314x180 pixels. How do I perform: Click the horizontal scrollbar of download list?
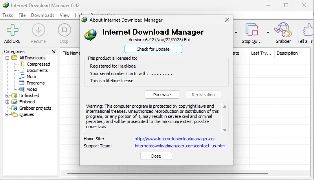click(167, 173)
